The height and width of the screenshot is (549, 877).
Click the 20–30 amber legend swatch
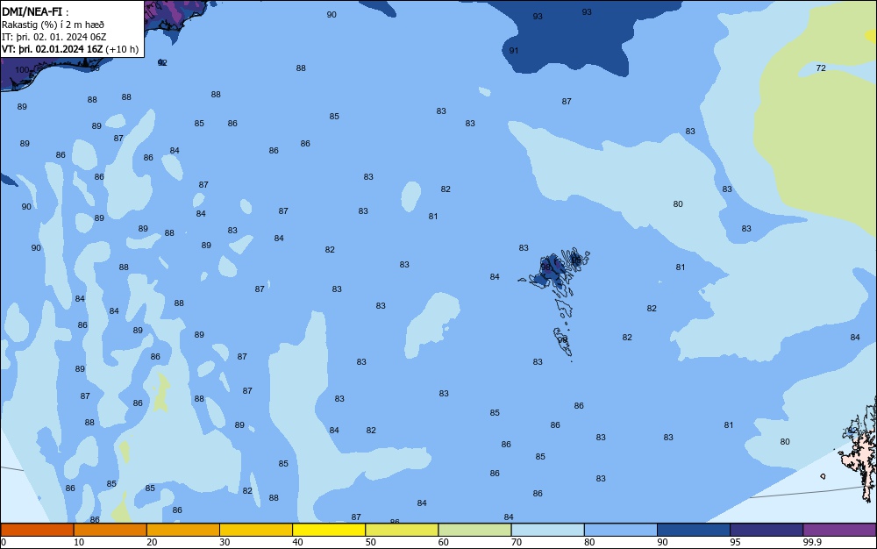183,530
